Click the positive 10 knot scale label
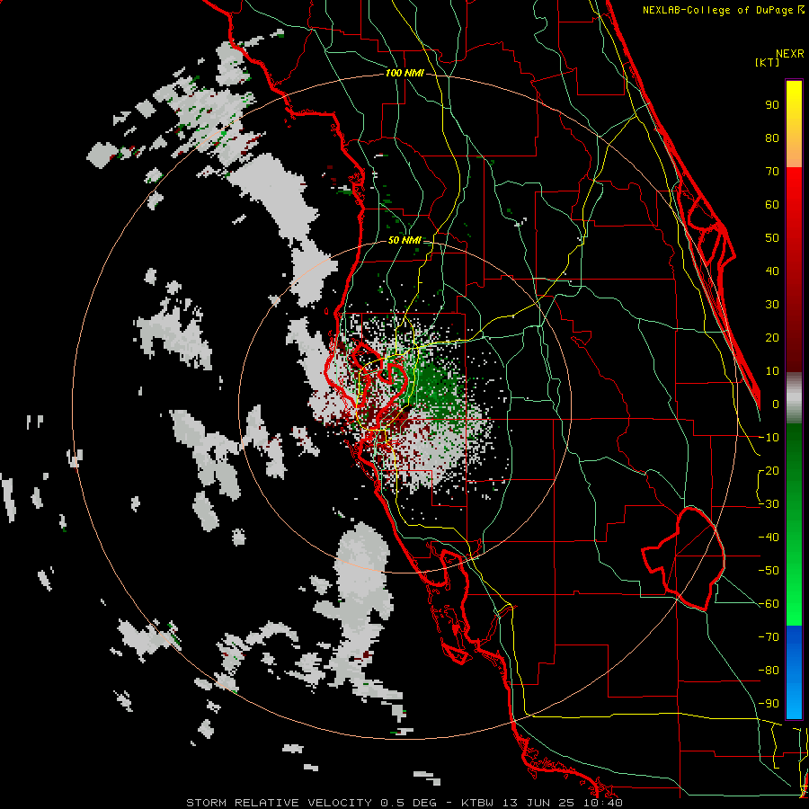This screenshot has height=809, width=809. pos(772,371)
